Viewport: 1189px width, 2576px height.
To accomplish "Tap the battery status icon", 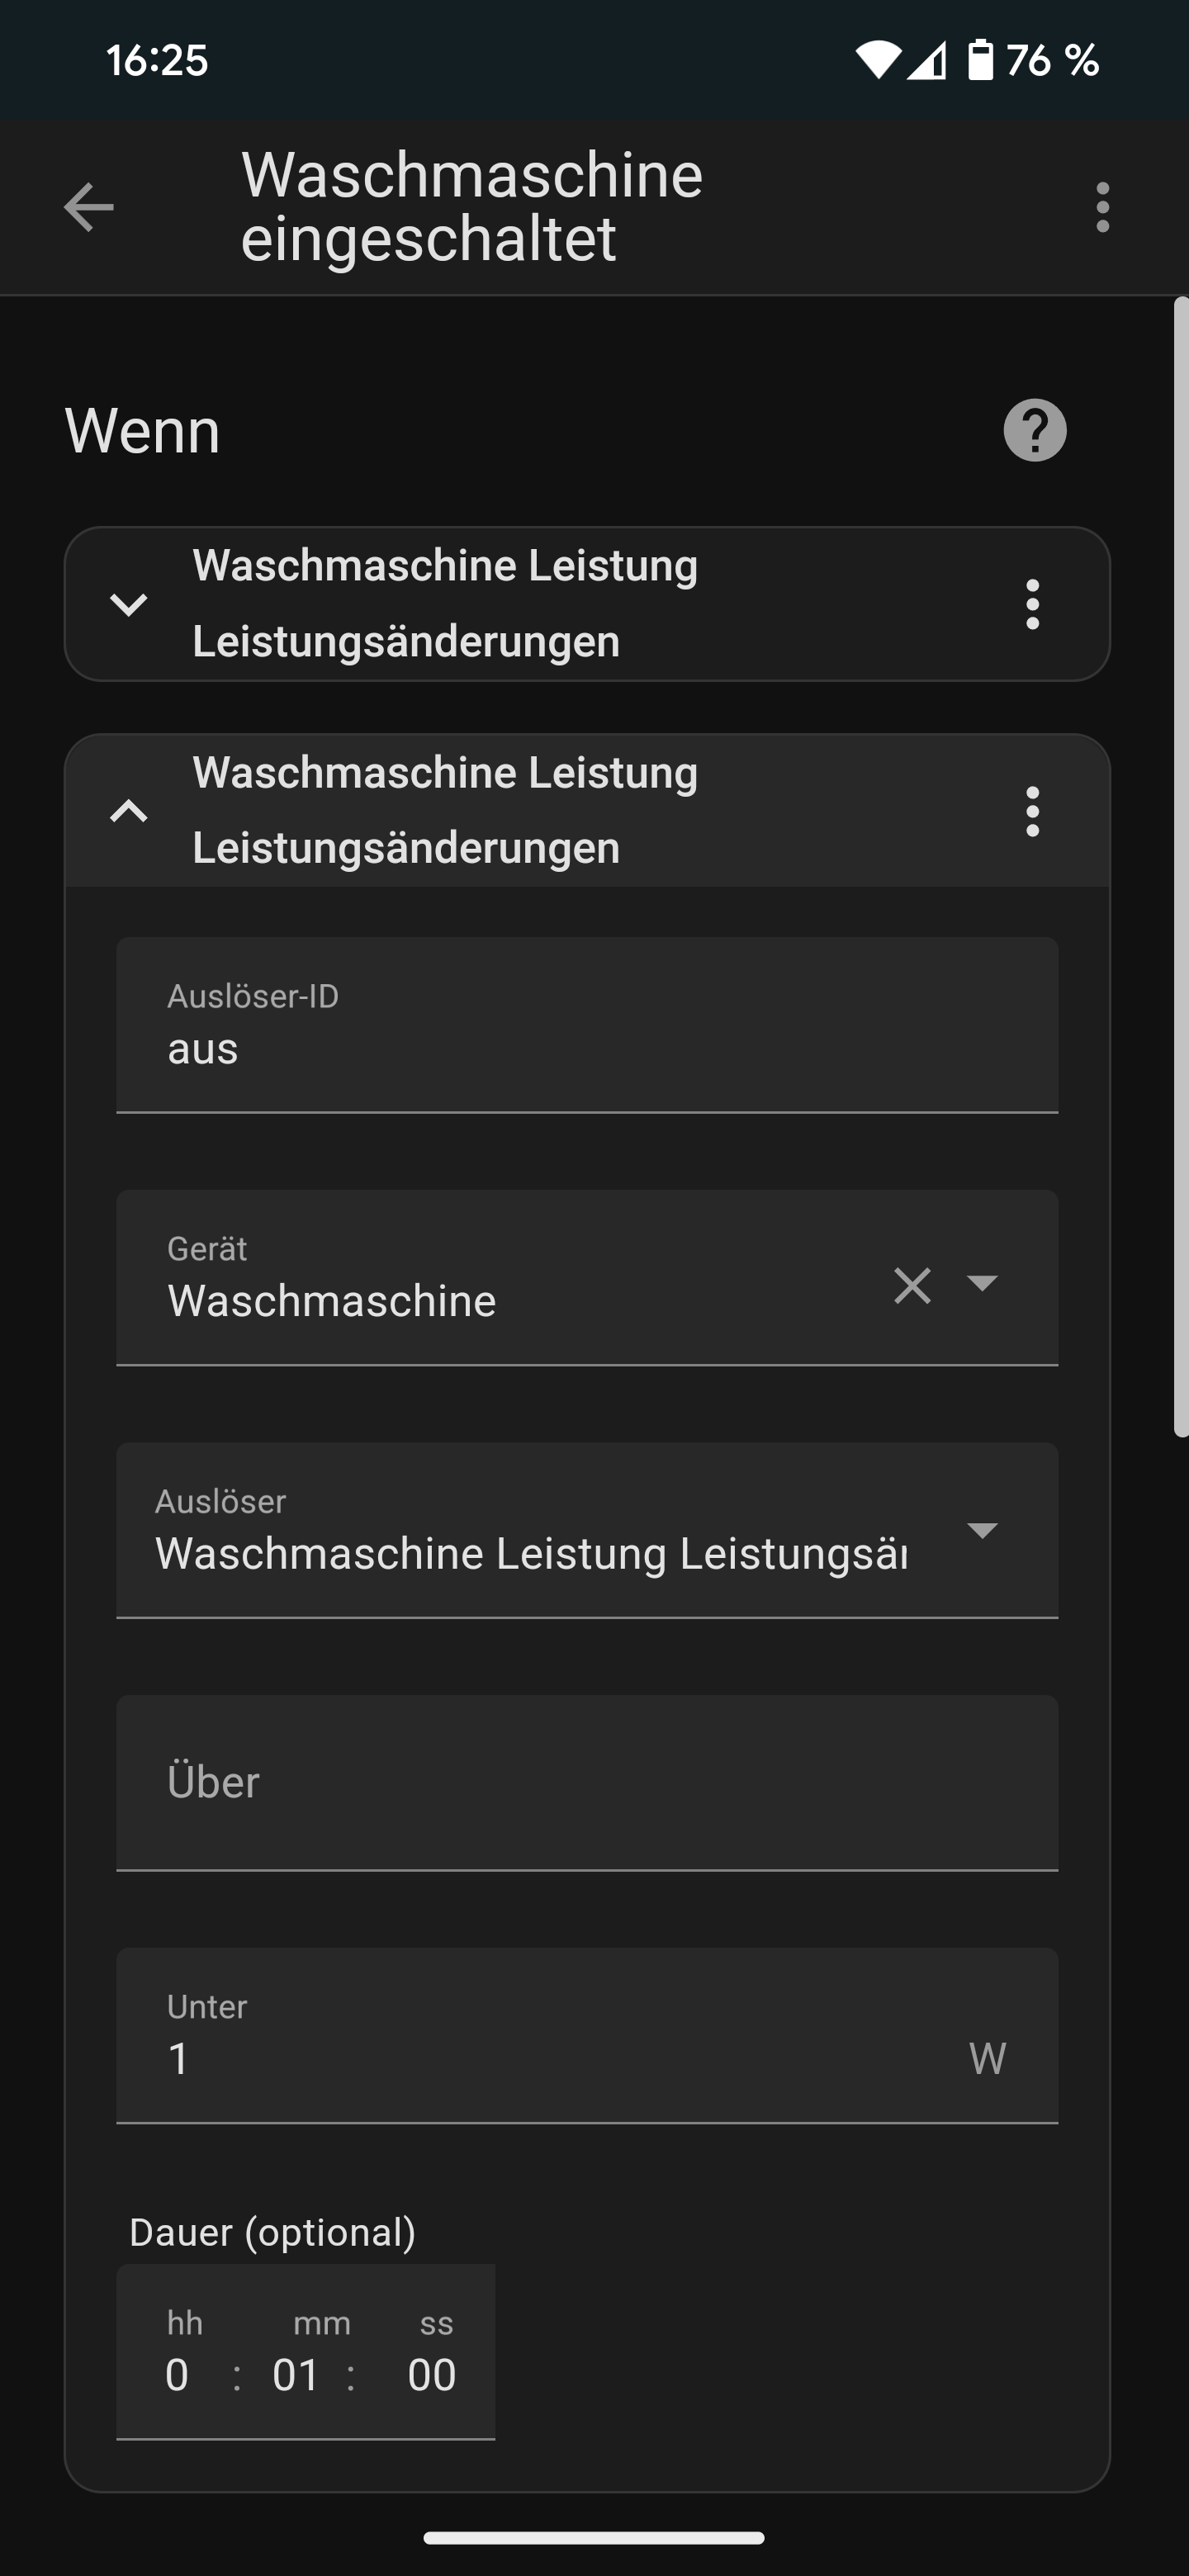I will pyautogui.click(x=981, y=60).
